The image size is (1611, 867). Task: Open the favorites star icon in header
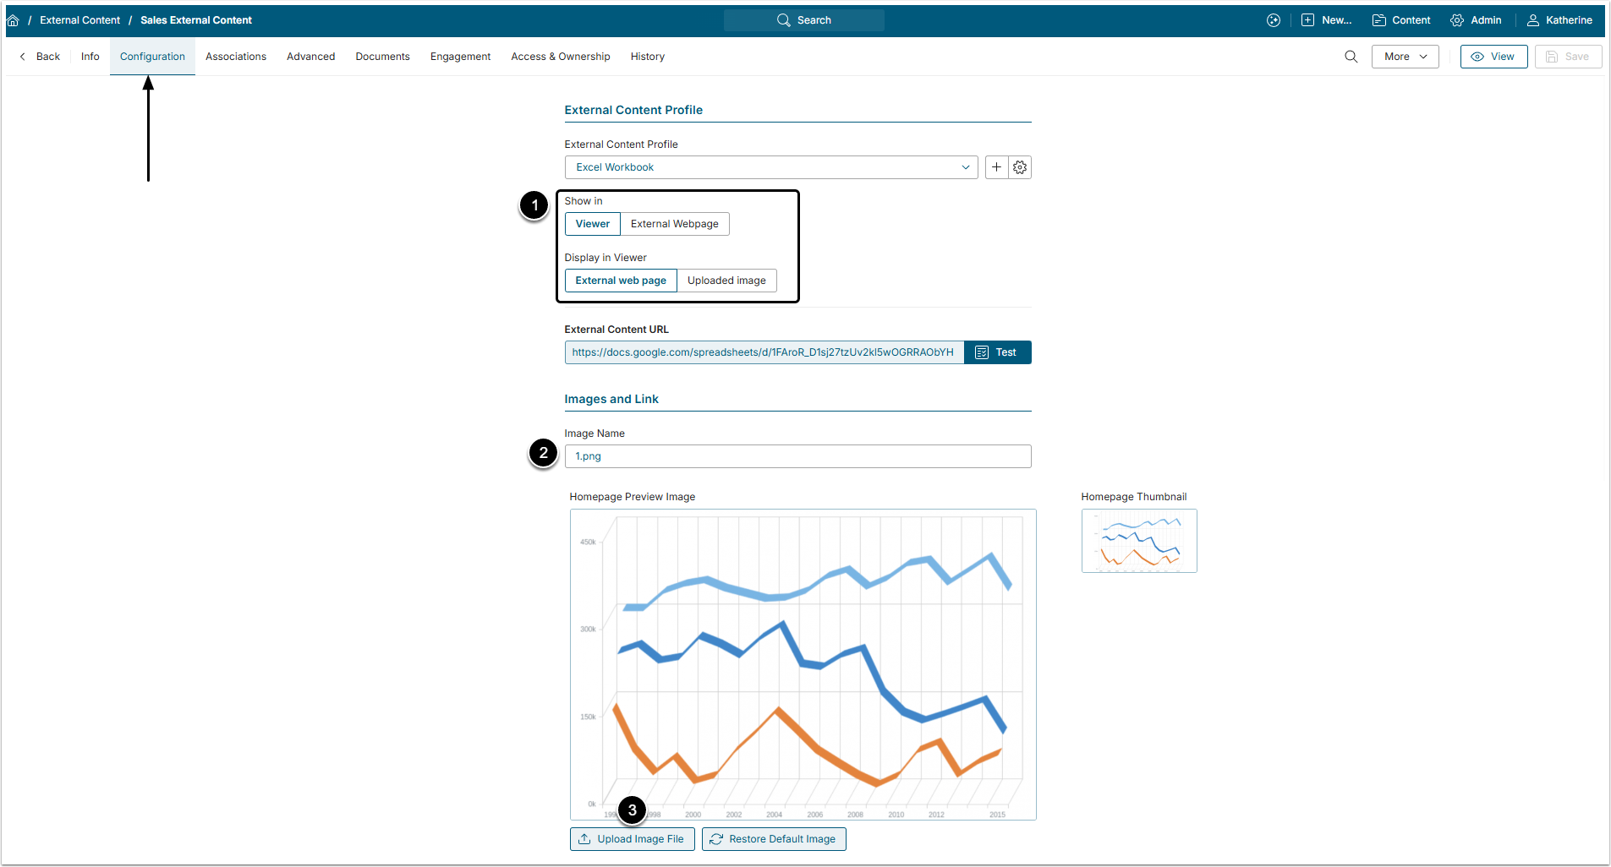click(1274, 20)
